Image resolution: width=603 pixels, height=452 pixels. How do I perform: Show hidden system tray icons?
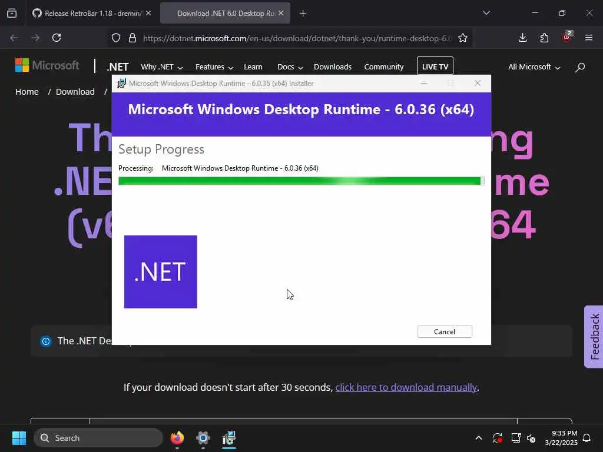click(479, 438)
